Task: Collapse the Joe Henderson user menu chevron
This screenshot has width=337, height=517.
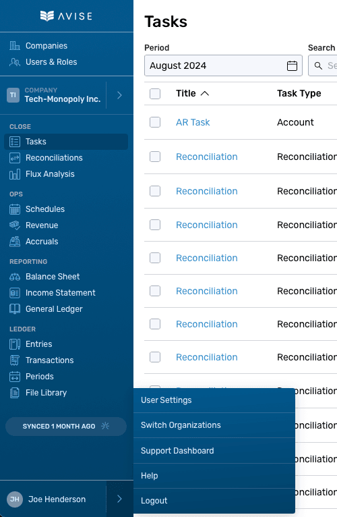Action: coord(119,499)
